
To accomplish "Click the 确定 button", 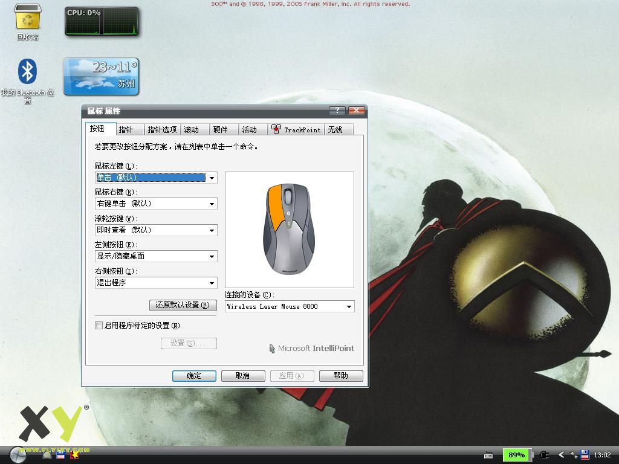I will coord(194,376).
